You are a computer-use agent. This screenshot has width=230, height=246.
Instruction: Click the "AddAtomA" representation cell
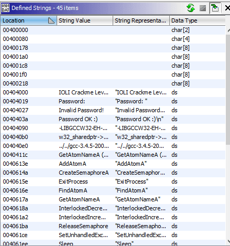131,164
